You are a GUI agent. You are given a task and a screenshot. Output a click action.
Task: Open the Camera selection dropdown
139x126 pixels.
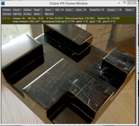114,10
